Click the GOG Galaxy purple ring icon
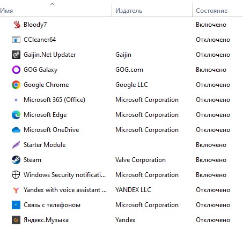243x235 pixels. click(16, 70)
